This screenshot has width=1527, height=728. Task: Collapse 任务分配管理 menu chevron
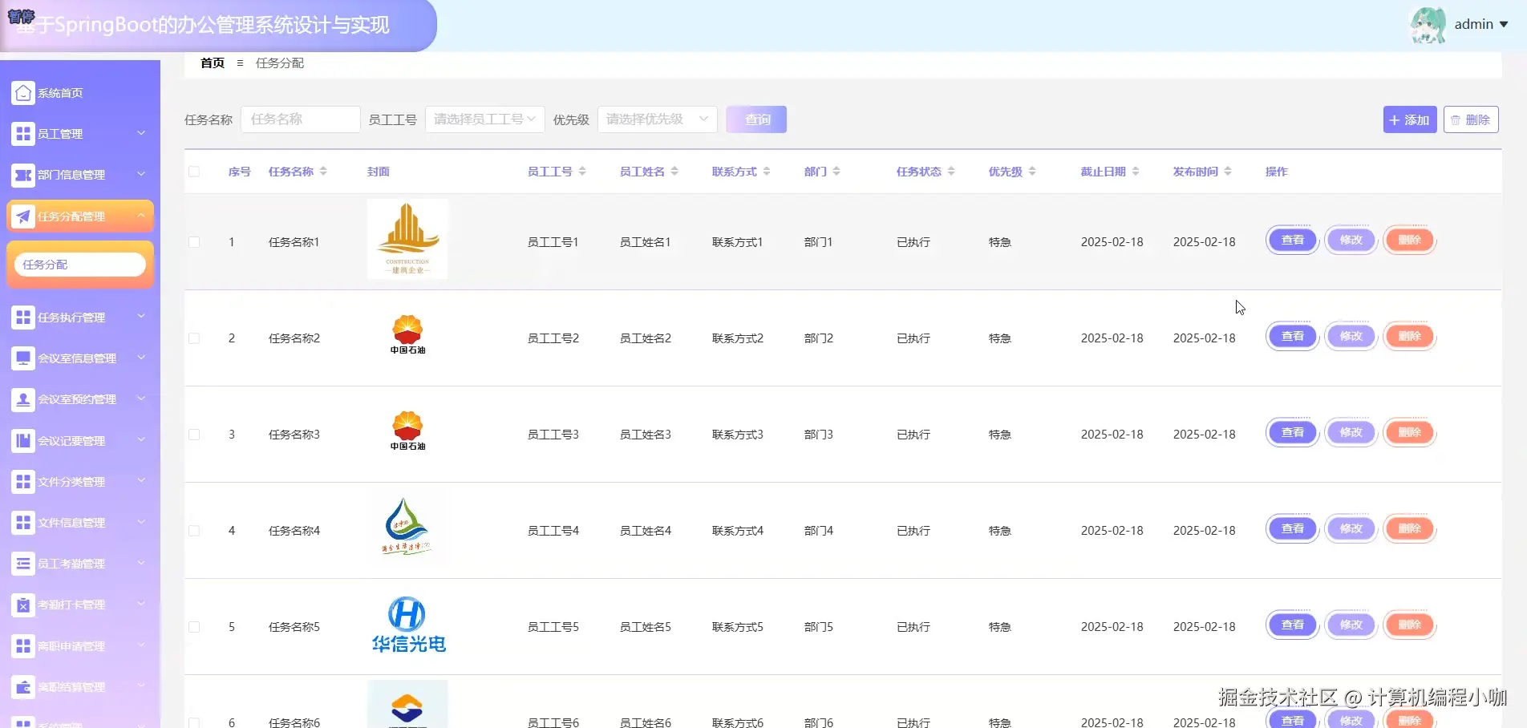(x=141, y=216)
